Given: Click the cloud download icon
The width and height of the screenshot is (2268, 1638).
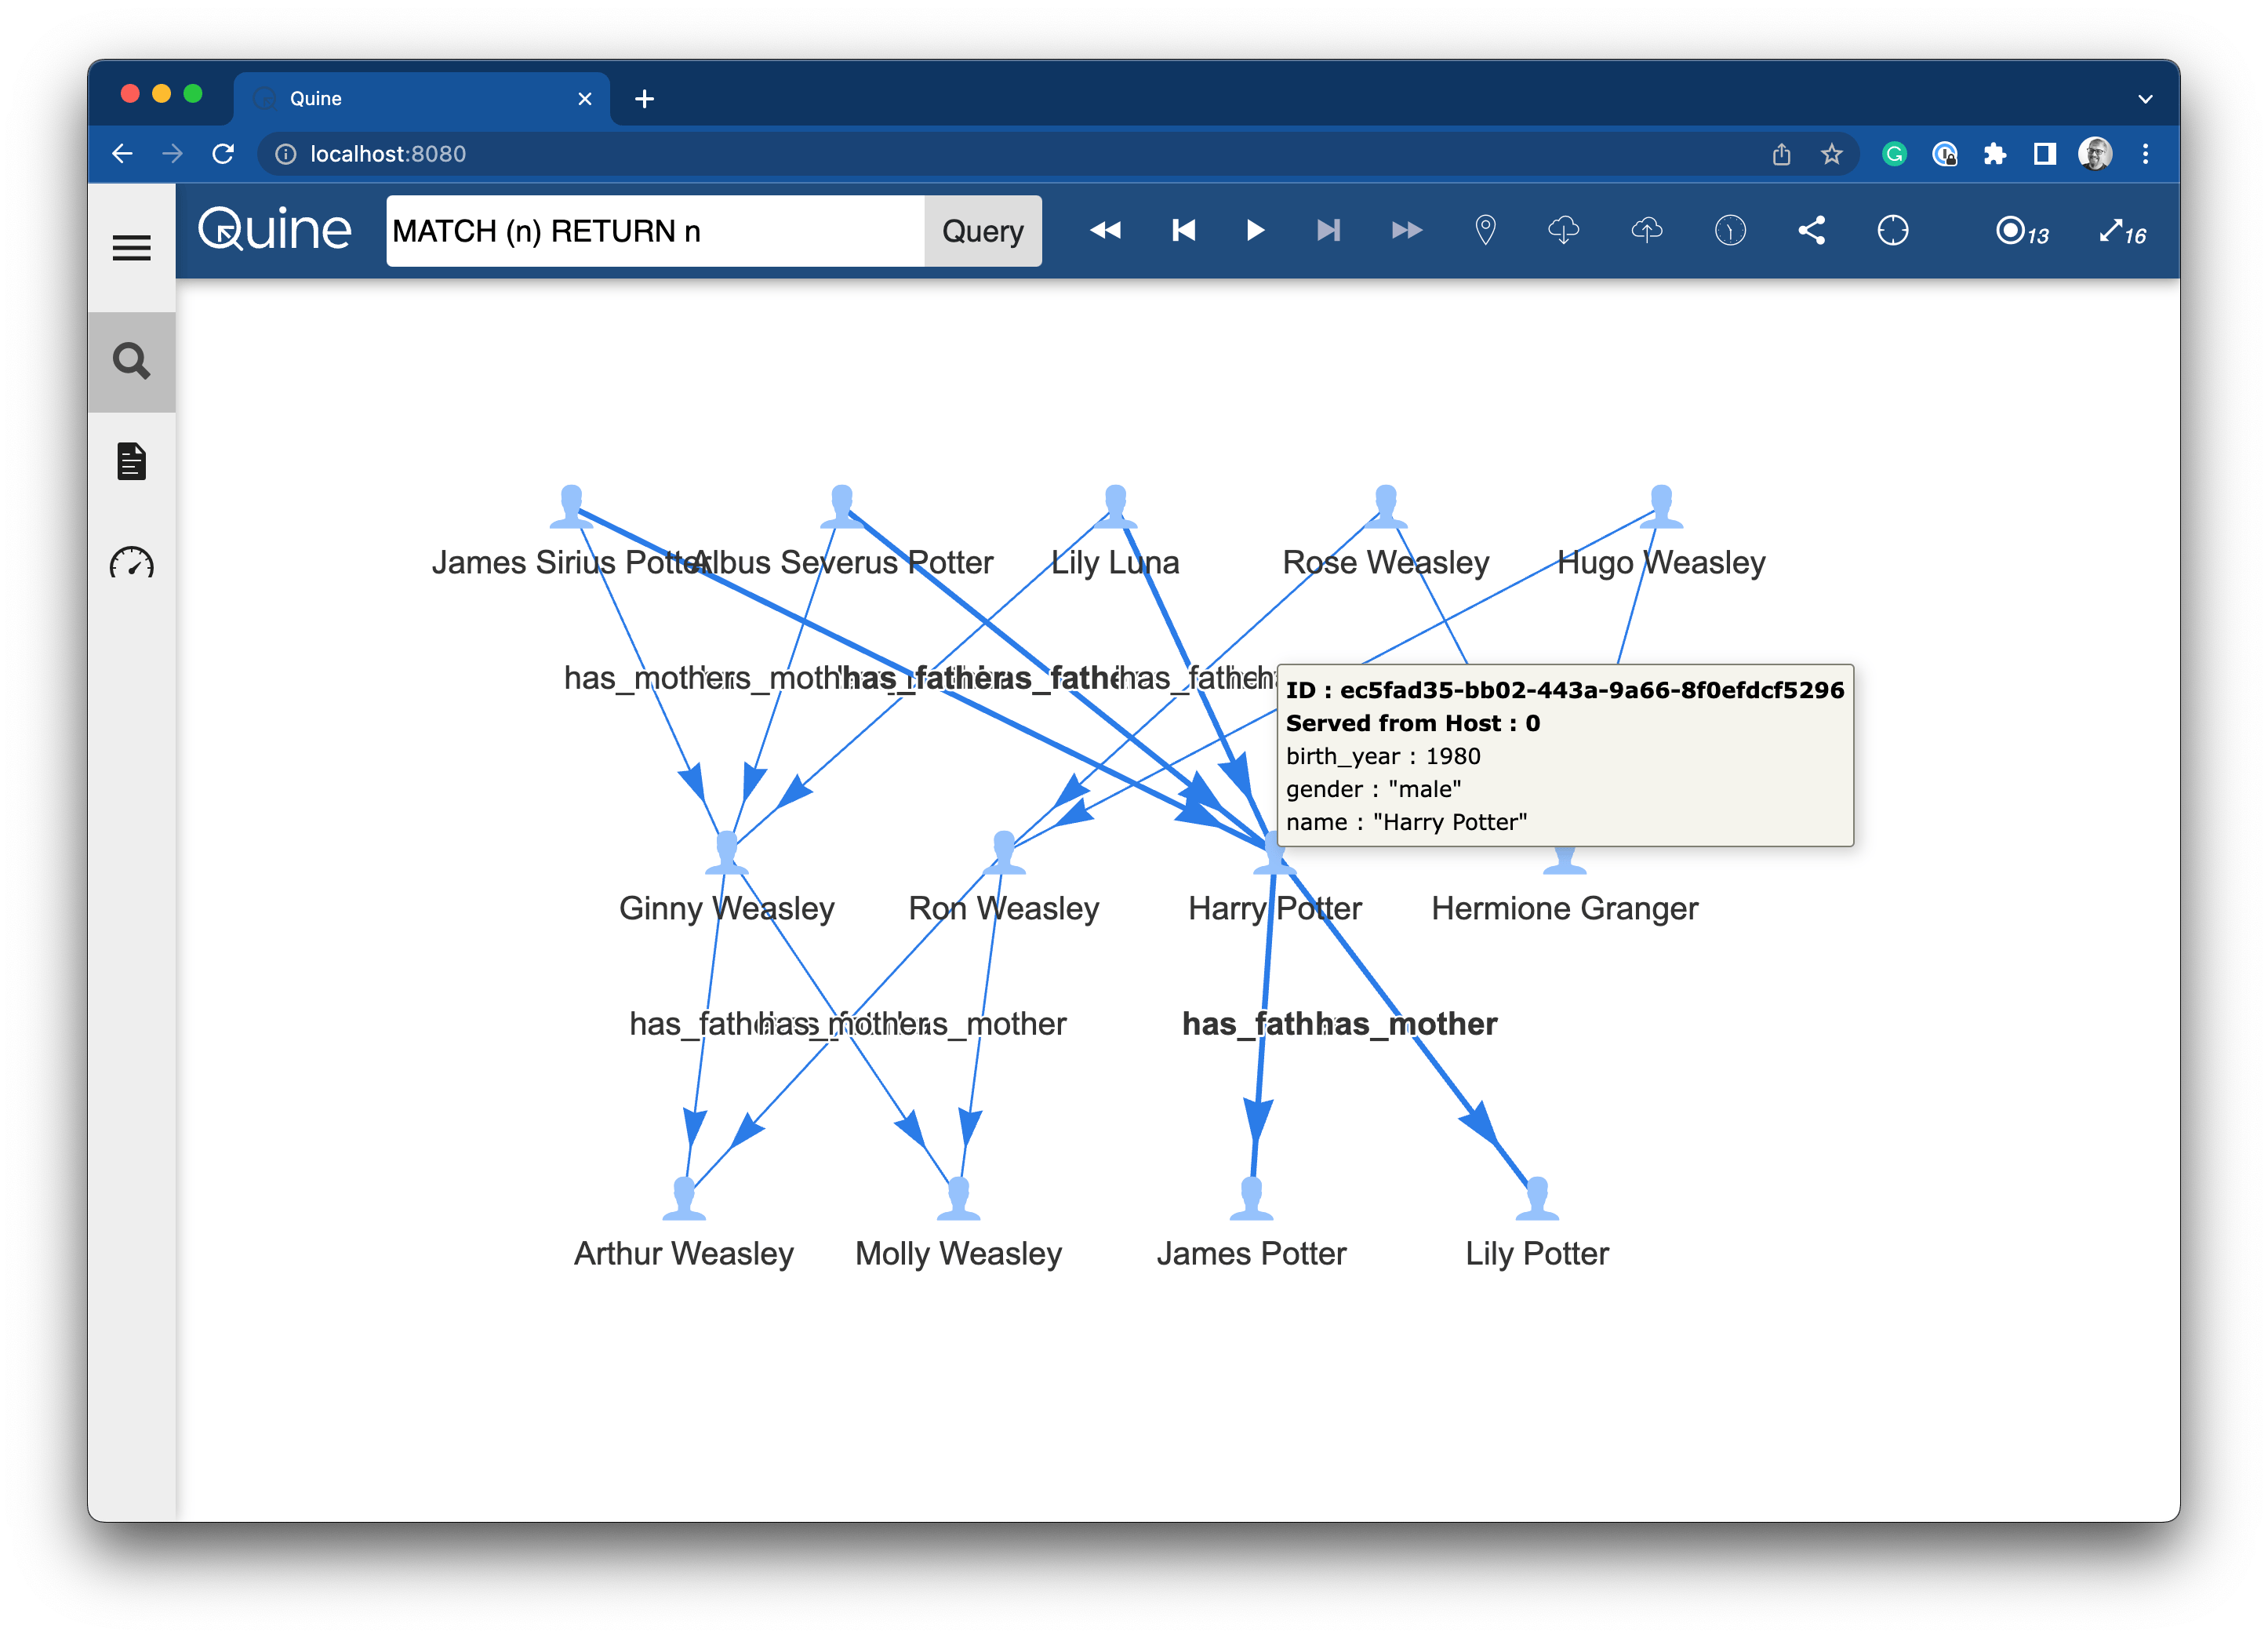Looking at the screenshot, I should (x=1563, y=230).
